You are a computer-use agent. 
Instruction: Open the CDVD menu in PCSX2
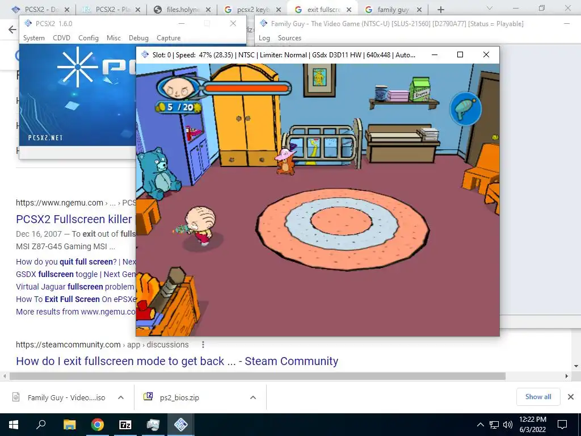pyautogui.click(x=61, y=38)
